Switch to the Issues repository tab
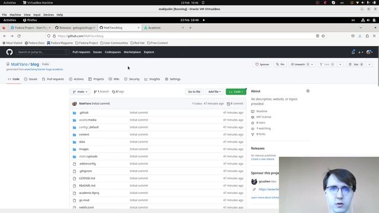 [31, 79]
